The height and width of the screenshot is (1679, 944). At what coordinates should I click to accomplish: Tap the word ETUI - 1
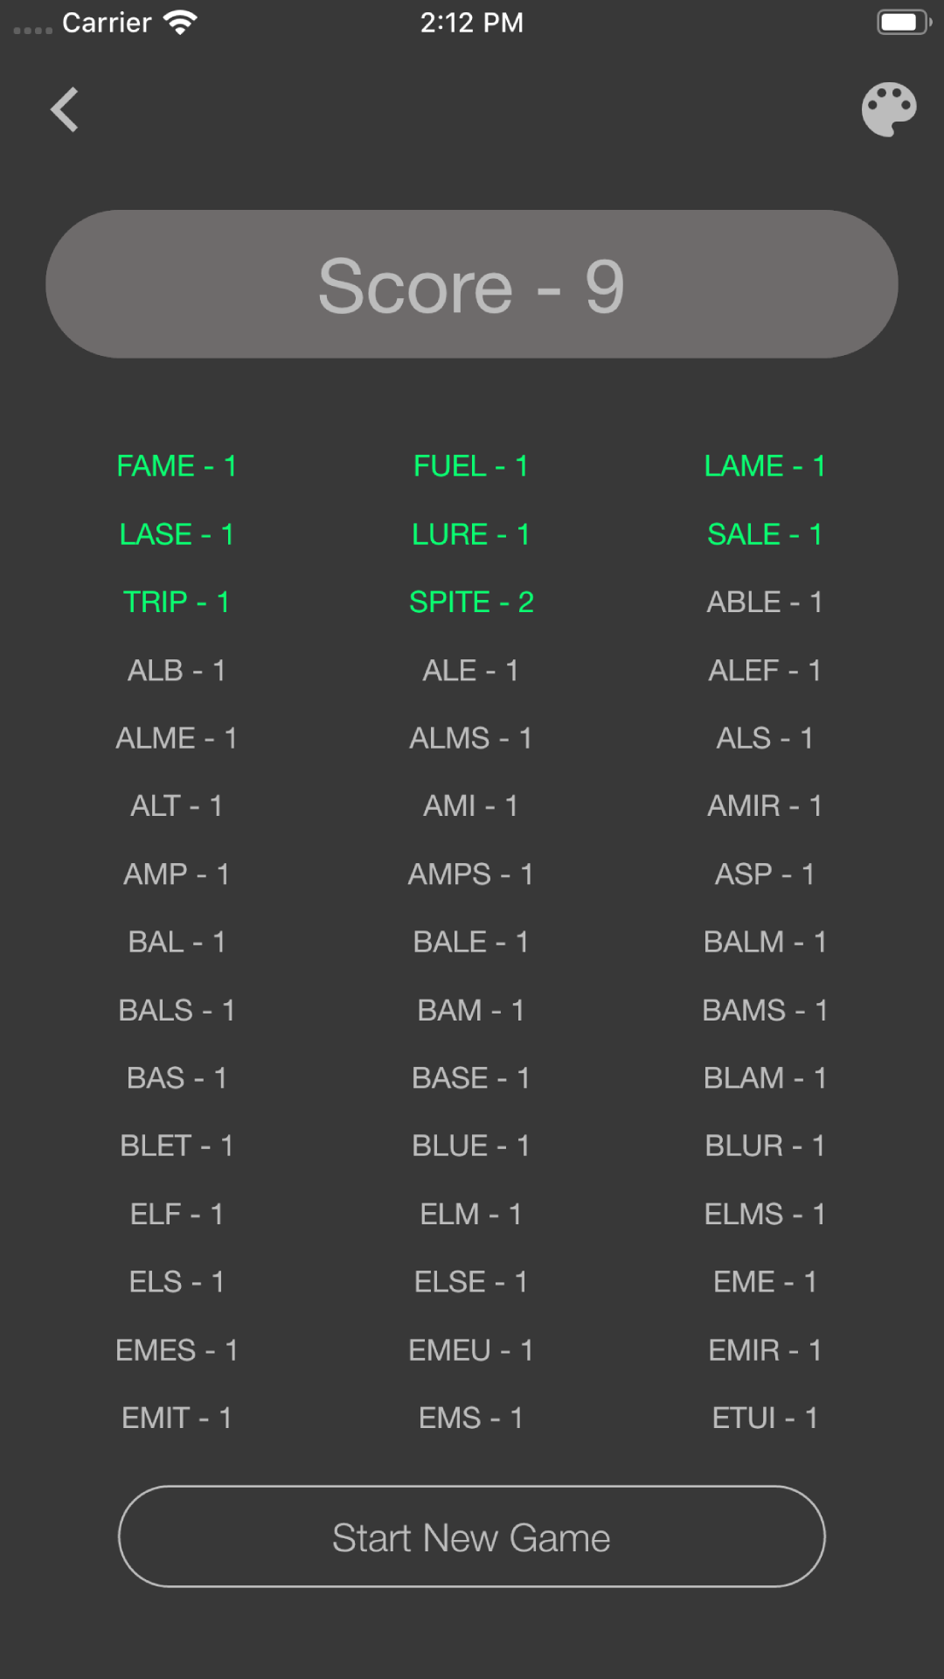765,1418
